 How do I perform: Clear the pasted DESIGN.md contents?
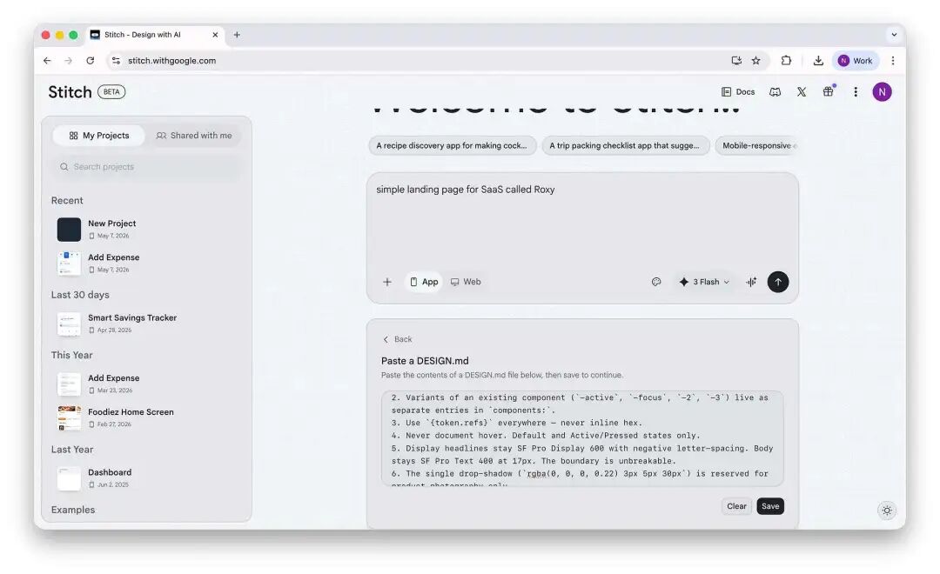point(736,506)
